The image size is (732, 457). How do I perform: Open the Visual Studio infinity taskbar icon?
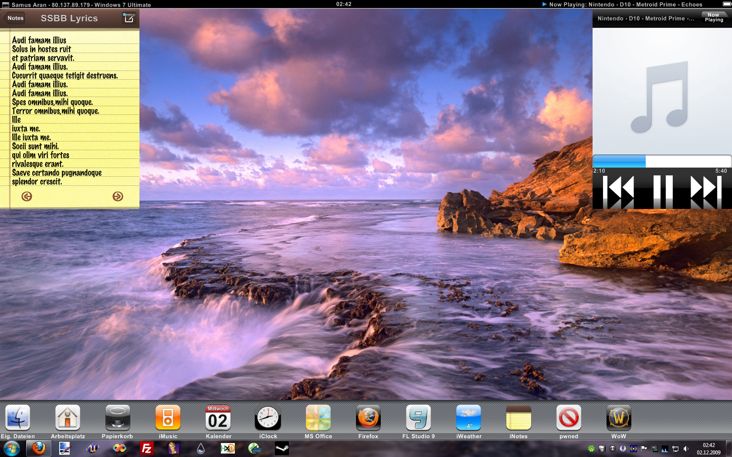(119, 448)
